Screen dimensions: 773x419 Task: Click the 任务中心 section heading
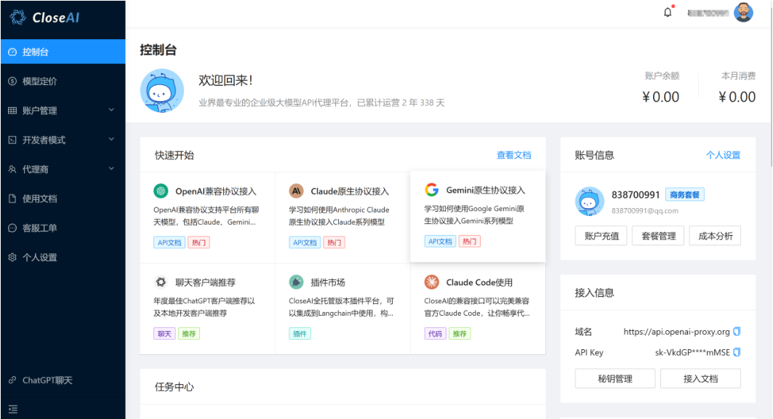point(174,387)
